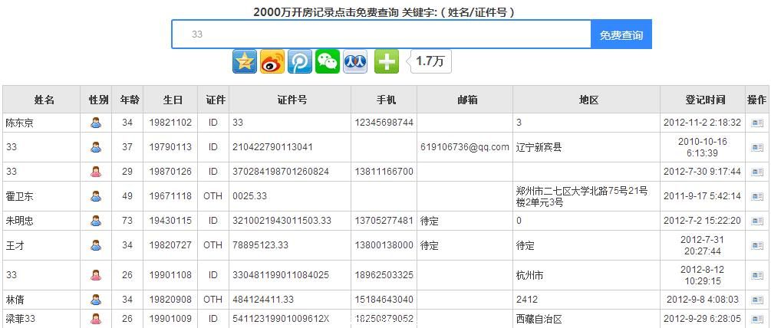The width and height of the screenshot is (771, 328).
Task: Open more share options via the green plus icon
Action: pyautogui.click(x=387, y=61)
